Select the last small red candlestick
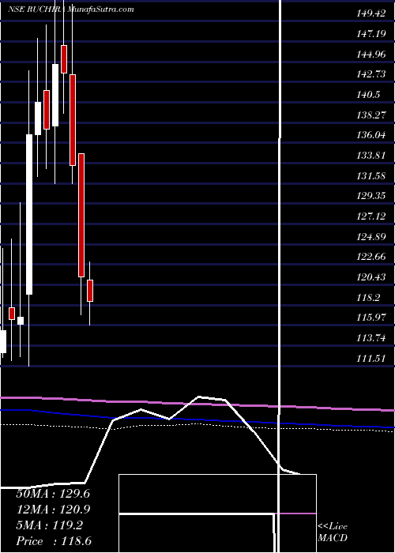 click(x=90, y=291)
